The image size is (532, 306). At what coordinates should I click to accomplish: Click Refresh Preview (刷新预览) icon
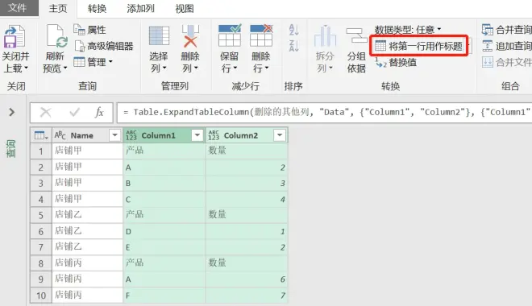(x=56, y=36)
